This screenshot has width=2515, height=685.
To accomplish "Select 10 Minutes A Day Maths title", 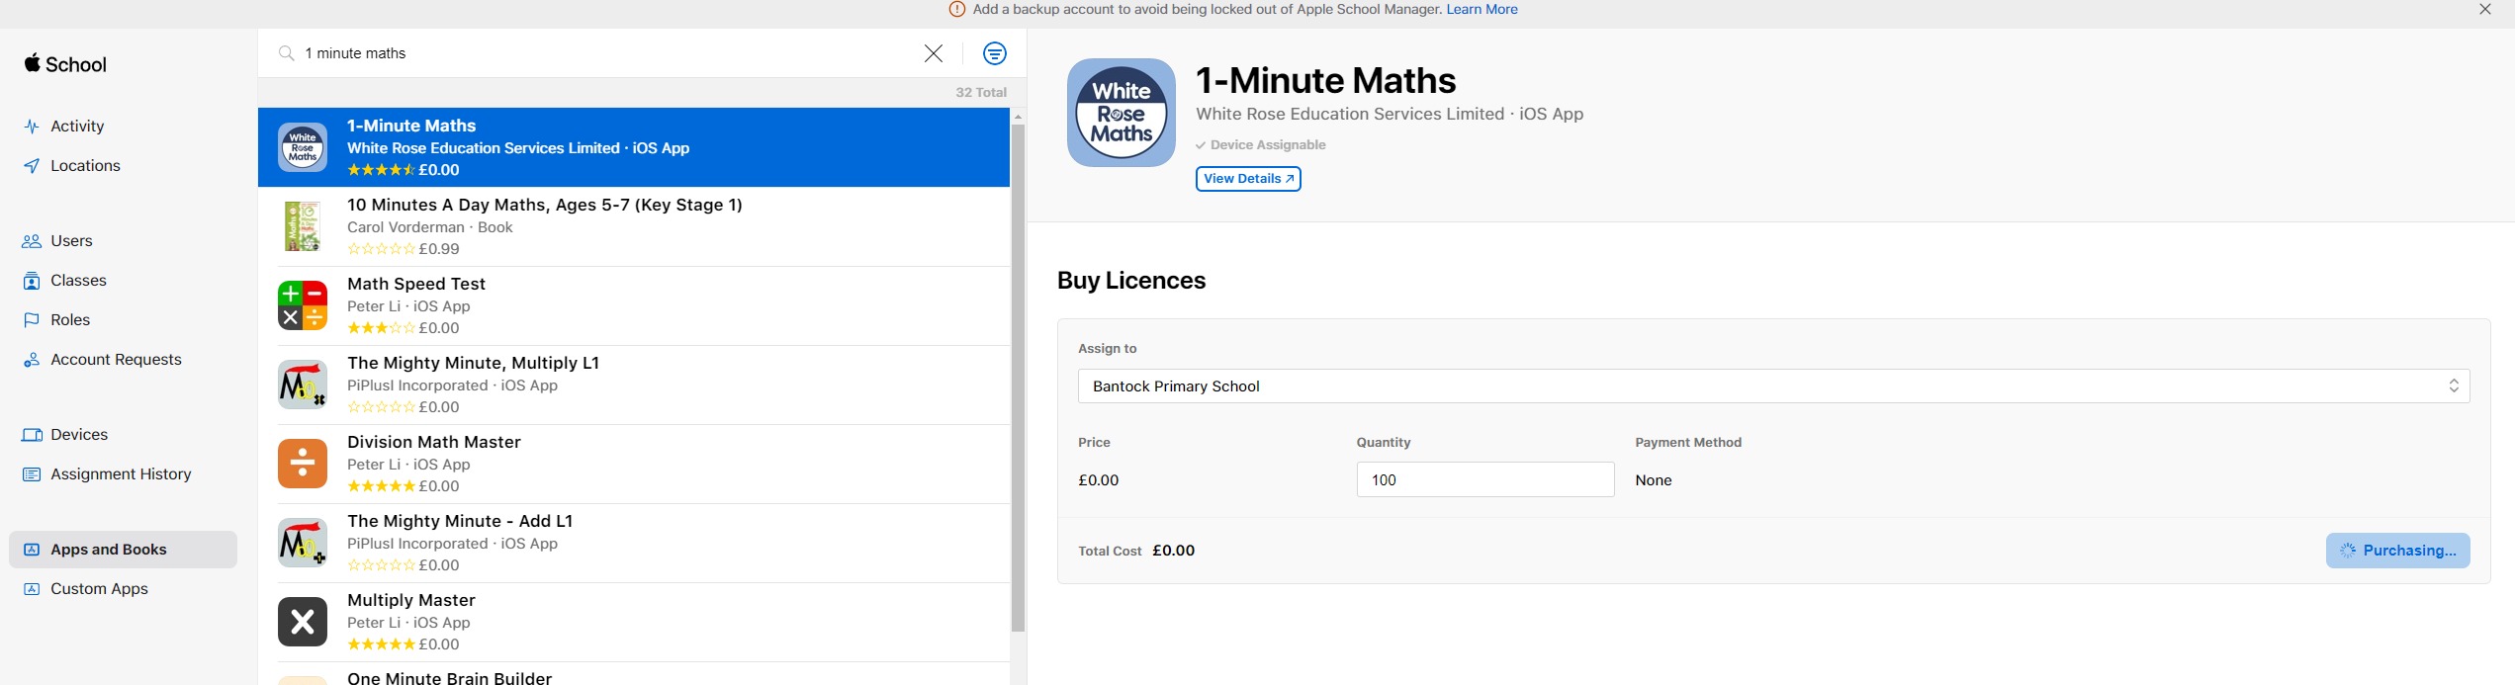I will (545, 205).
